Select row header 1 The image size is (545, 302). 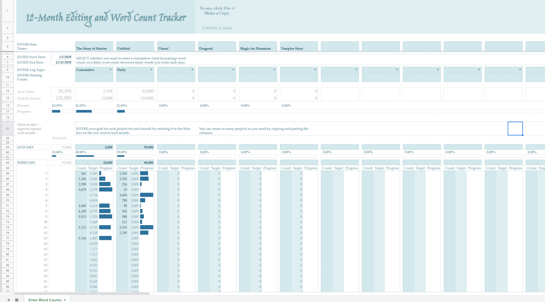7,11
